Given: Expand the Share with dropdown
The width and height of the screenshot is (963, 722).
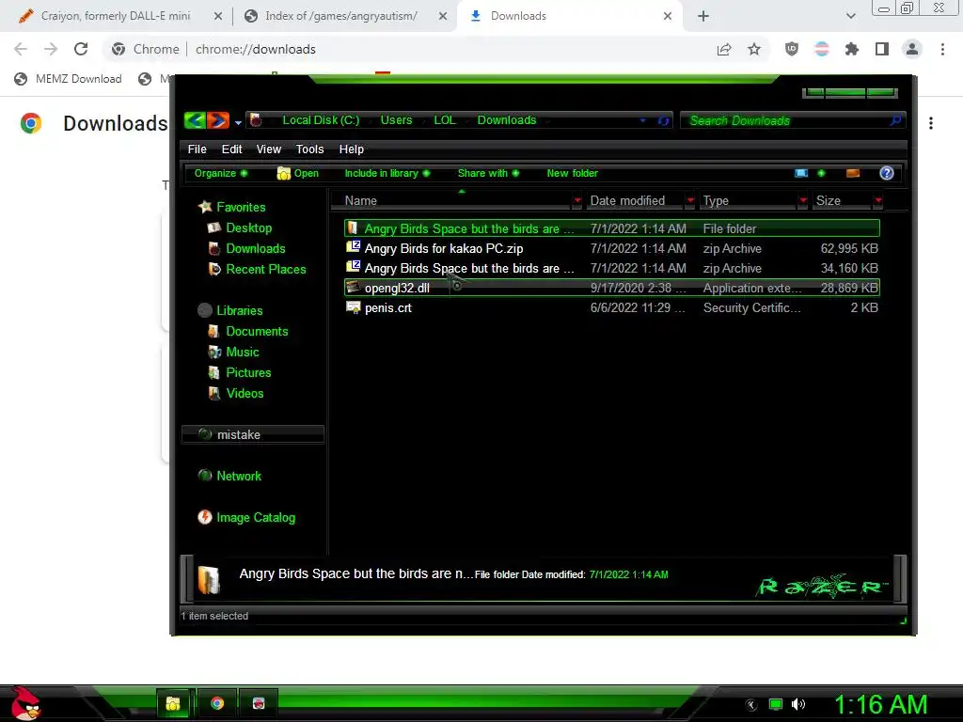Looking at the screenshot, I should coord(488,173).
